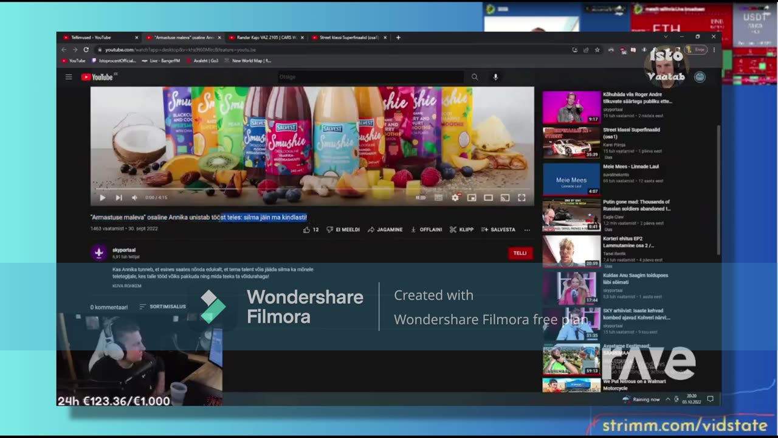Viewport: 778px width, 438px height.
Task: Play the video
Action: (102, 198)
